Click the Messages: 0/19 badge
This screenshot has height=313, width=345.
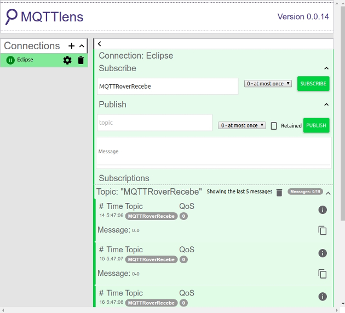point(305,192)
